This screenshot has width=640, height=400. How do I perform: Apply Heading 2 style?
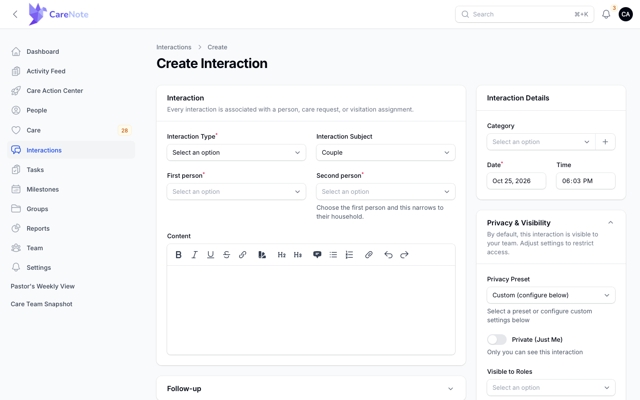coord(282,255)
